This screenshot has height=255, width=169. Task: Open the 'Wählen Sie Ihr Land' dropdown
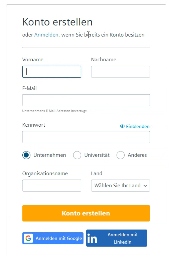pos(121,186)
